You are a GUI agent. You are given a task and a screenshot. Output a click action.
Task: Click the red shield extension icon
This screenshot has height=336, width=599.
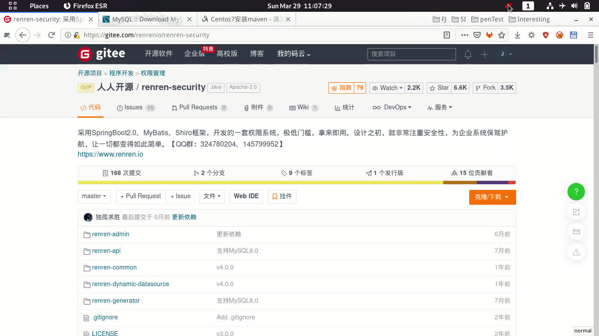[x=546, y=35]
